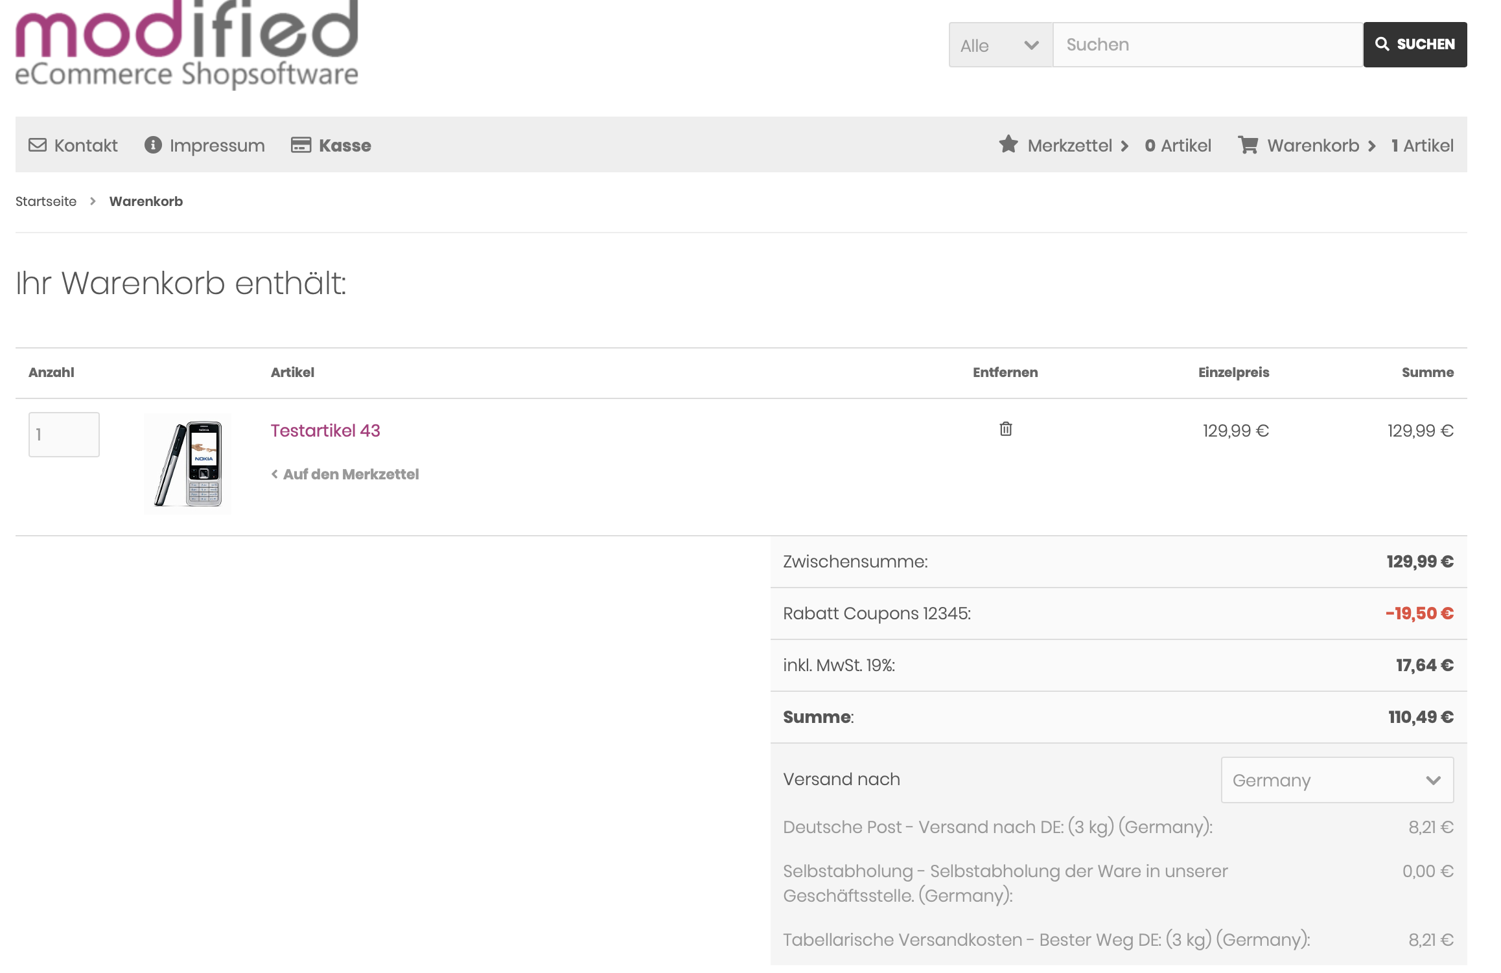This screenshot has height=973, width=1501.
Task: Click the envelope icon next to Kontakt
Action: click(x=38, y=145)
